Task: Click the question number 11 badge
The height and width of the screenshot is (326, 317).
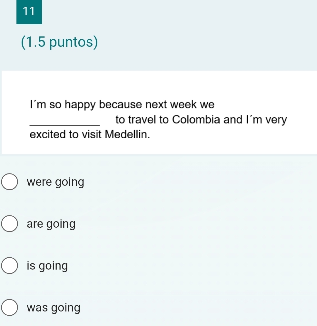Action: [29, 11]
